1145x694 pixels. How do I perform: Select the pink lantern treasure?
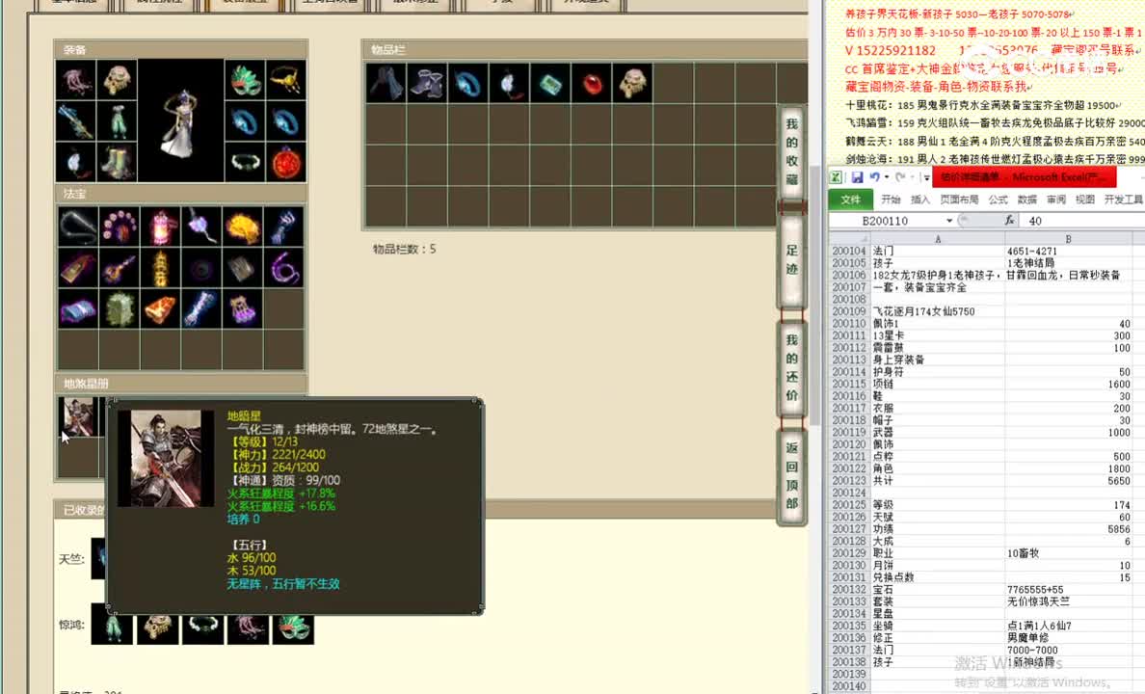161,226
